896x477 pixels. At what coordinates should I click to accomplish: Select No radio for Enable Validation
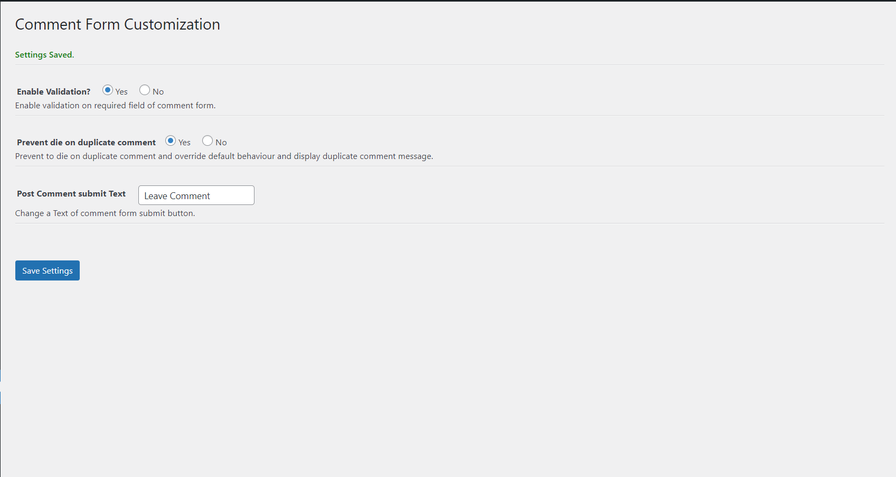pyautogui.click(x=145, y=90)
